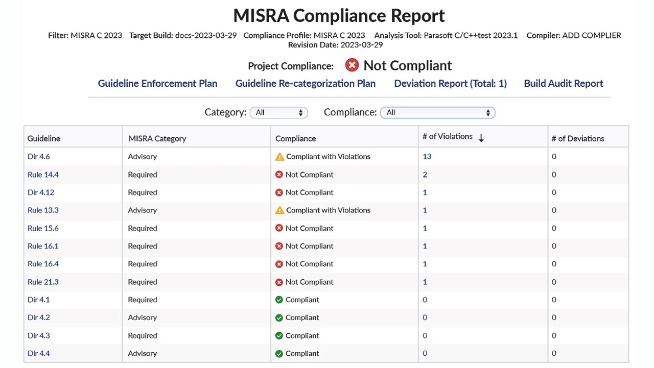This screenshot has width=654, height=368.
Task: Click the warning icon in Dir 4.6 row
Action: [x=279, y=157]
